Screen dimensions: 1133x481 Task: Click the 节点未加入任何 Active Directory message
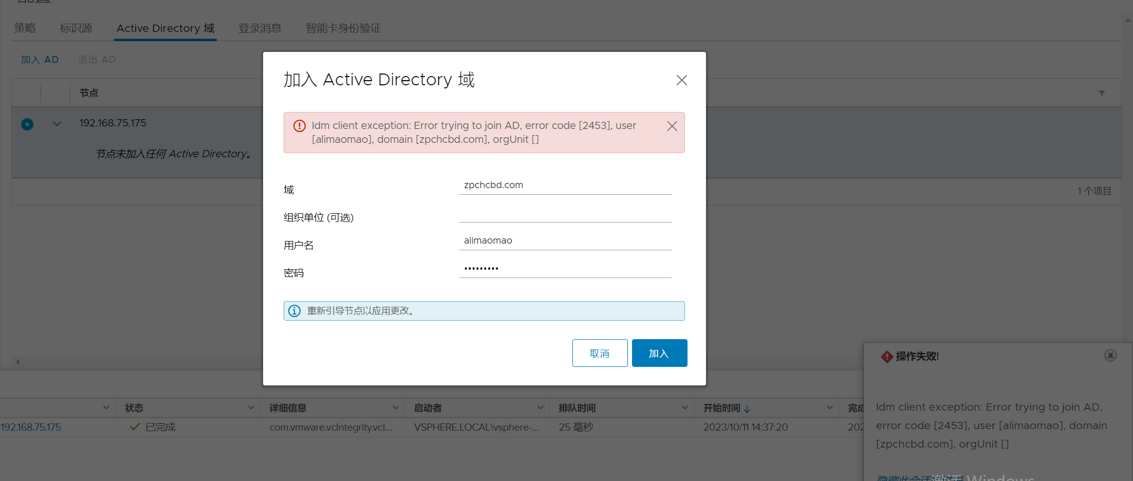point(173,154)
